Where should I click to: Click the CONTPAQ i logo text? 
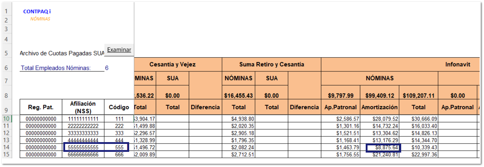coord(37,12)
